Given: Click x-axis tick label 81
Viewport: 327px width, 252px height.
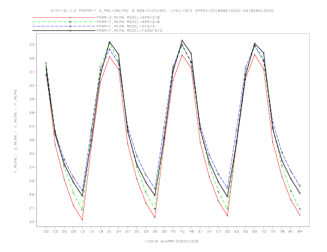Looking at the screenshot, I should [291, 231].
